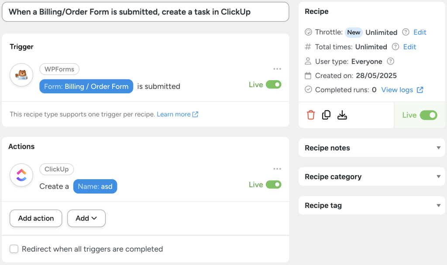The image size is (447, 265).
Task: Delete the recipe using the trash icon
Action: click(x=310, y=115)
